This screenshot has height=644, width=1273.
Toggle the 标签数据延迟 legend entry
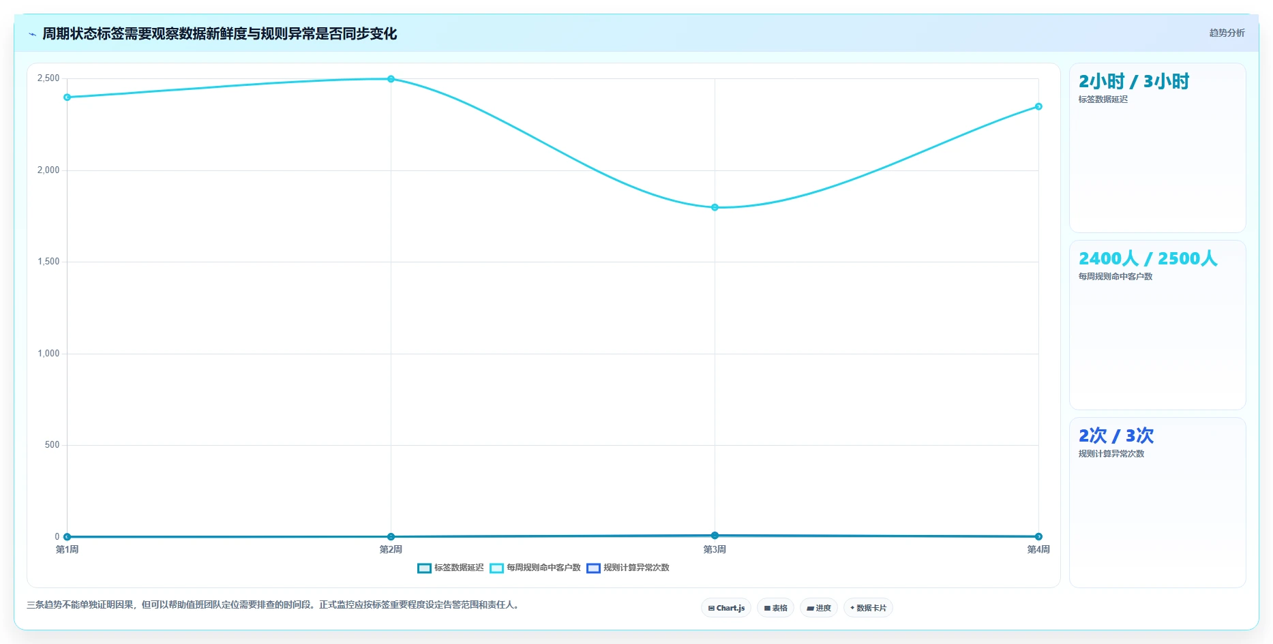450,568
